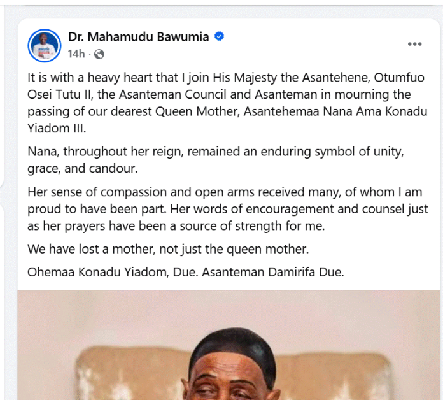Click the globe public audience icon
The height and width of the screenshot is (400, 443).
click(x=99, y=54)
